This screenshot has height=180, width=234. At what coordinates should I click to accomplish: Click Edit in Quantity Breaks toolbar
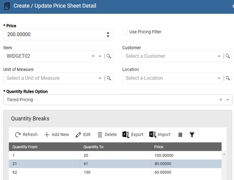tap(83, 134)
